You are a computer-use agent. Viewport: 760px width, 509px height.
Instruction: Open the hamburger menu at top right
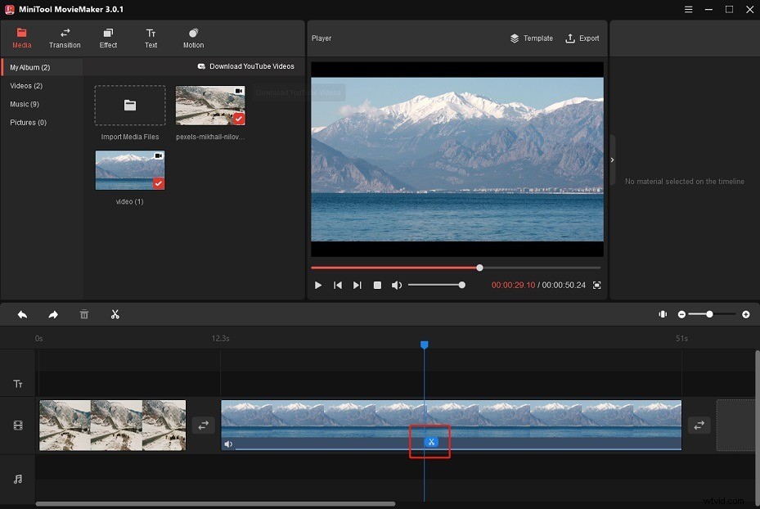pos(688,9)
